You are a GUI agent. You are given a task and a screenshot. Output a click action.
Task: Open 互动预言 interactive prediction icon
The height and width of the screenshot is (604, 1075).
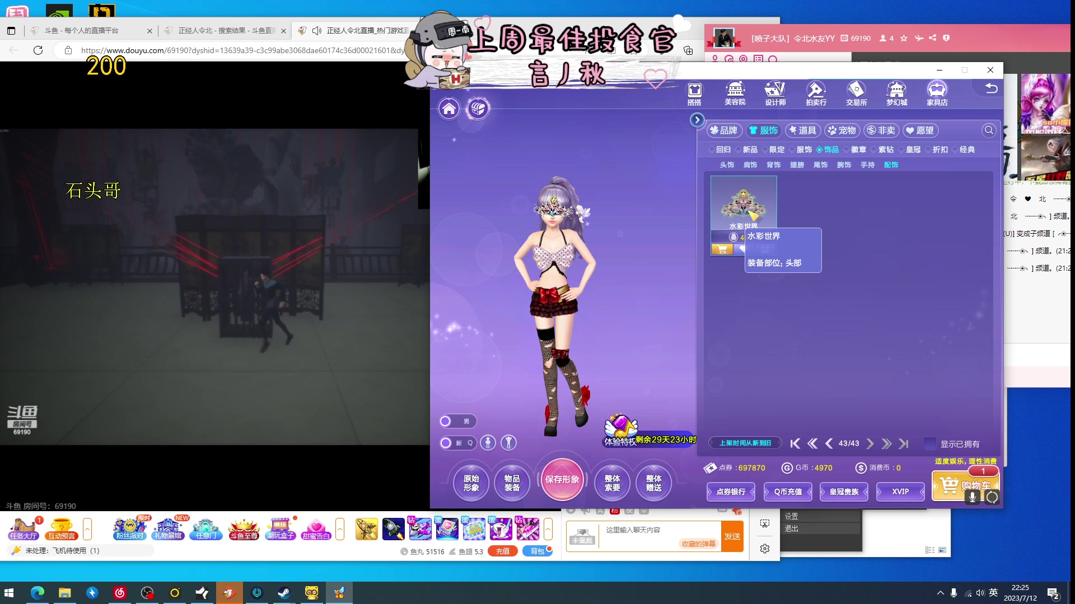61,528
